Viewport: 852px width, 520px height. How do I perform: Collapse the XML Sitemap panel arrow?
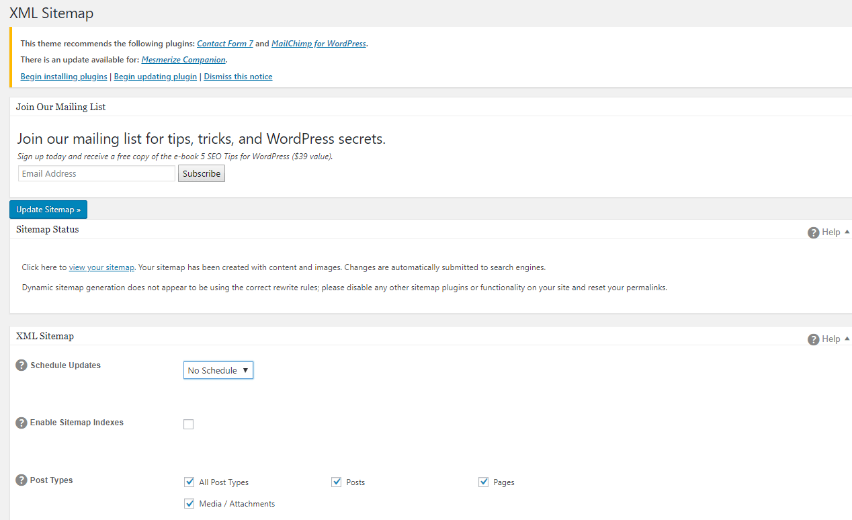847,339
